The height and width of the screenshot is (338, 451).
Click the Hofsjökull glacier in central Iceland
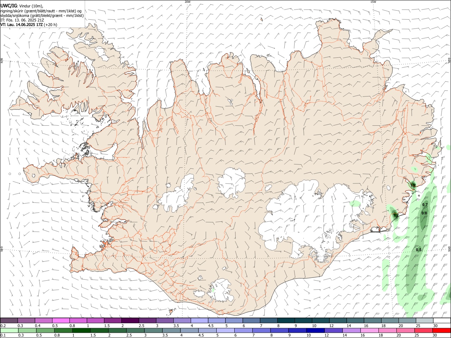coord(231,183)
